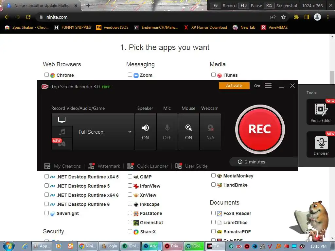This screenshot has height=251, width=335.
Task: Reload the ninite.com page
Action: (x=28, y=17)
